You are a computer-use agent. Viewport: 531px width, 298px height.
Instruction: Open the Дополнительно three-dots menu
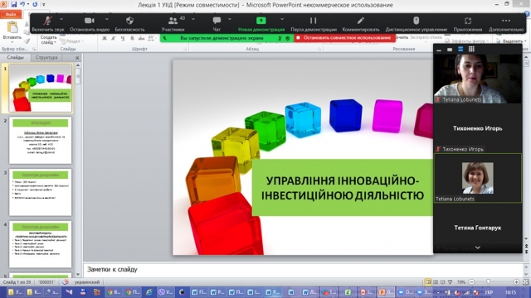[506, 21]
